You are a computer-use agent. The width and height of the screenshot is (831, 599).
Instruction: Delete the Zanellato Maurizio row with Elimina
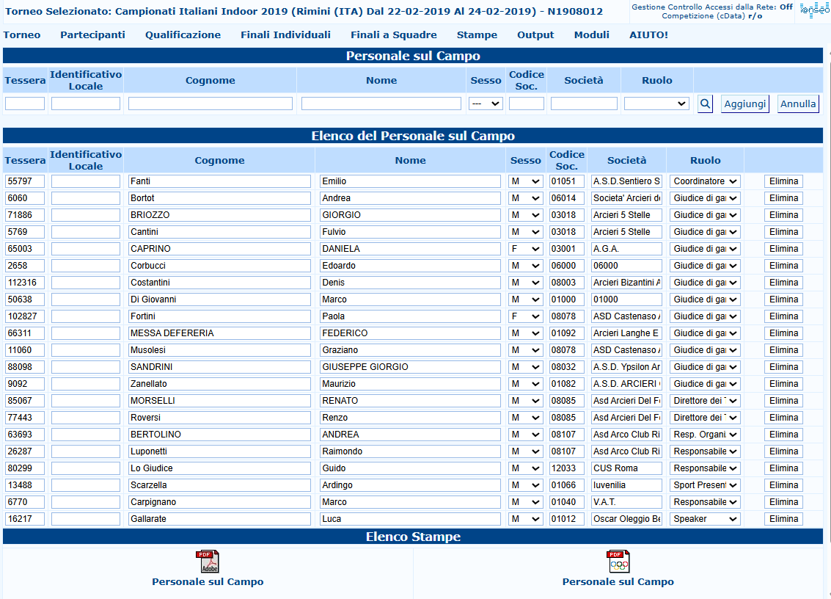pyautogui.click(x=783, y=384)
